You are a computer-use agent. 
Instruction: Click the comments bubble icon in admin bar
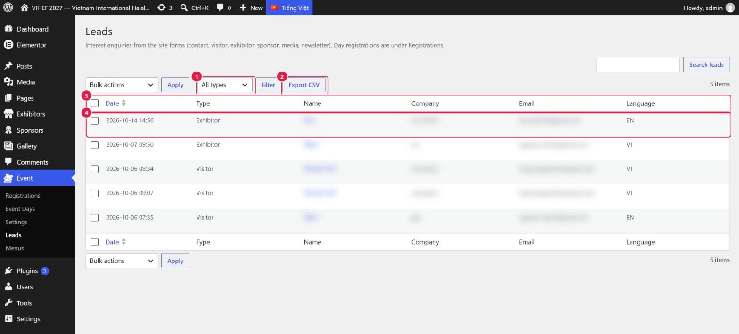220,8
